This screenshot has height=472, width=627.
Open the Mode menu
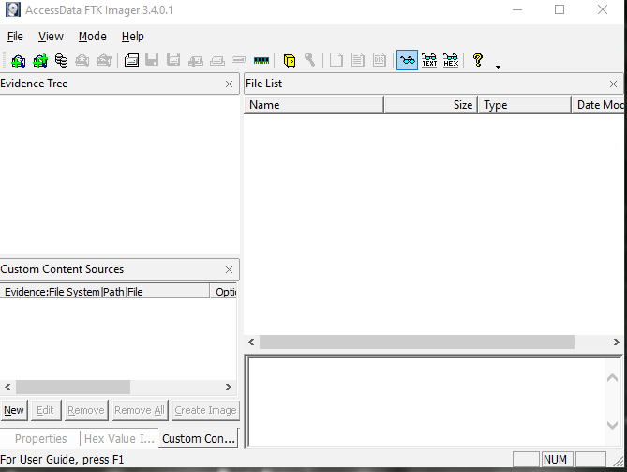tap(93, 37)
